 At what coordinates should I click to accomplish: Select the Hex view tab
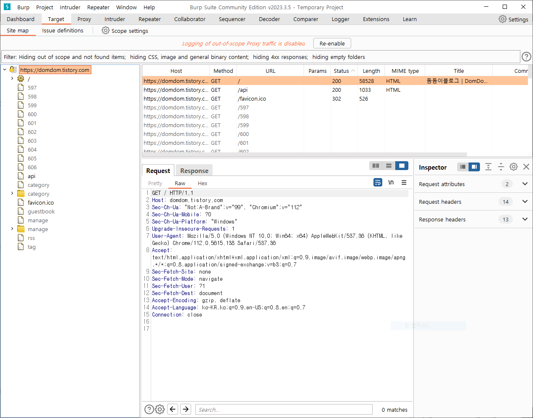tap(203, 183)
